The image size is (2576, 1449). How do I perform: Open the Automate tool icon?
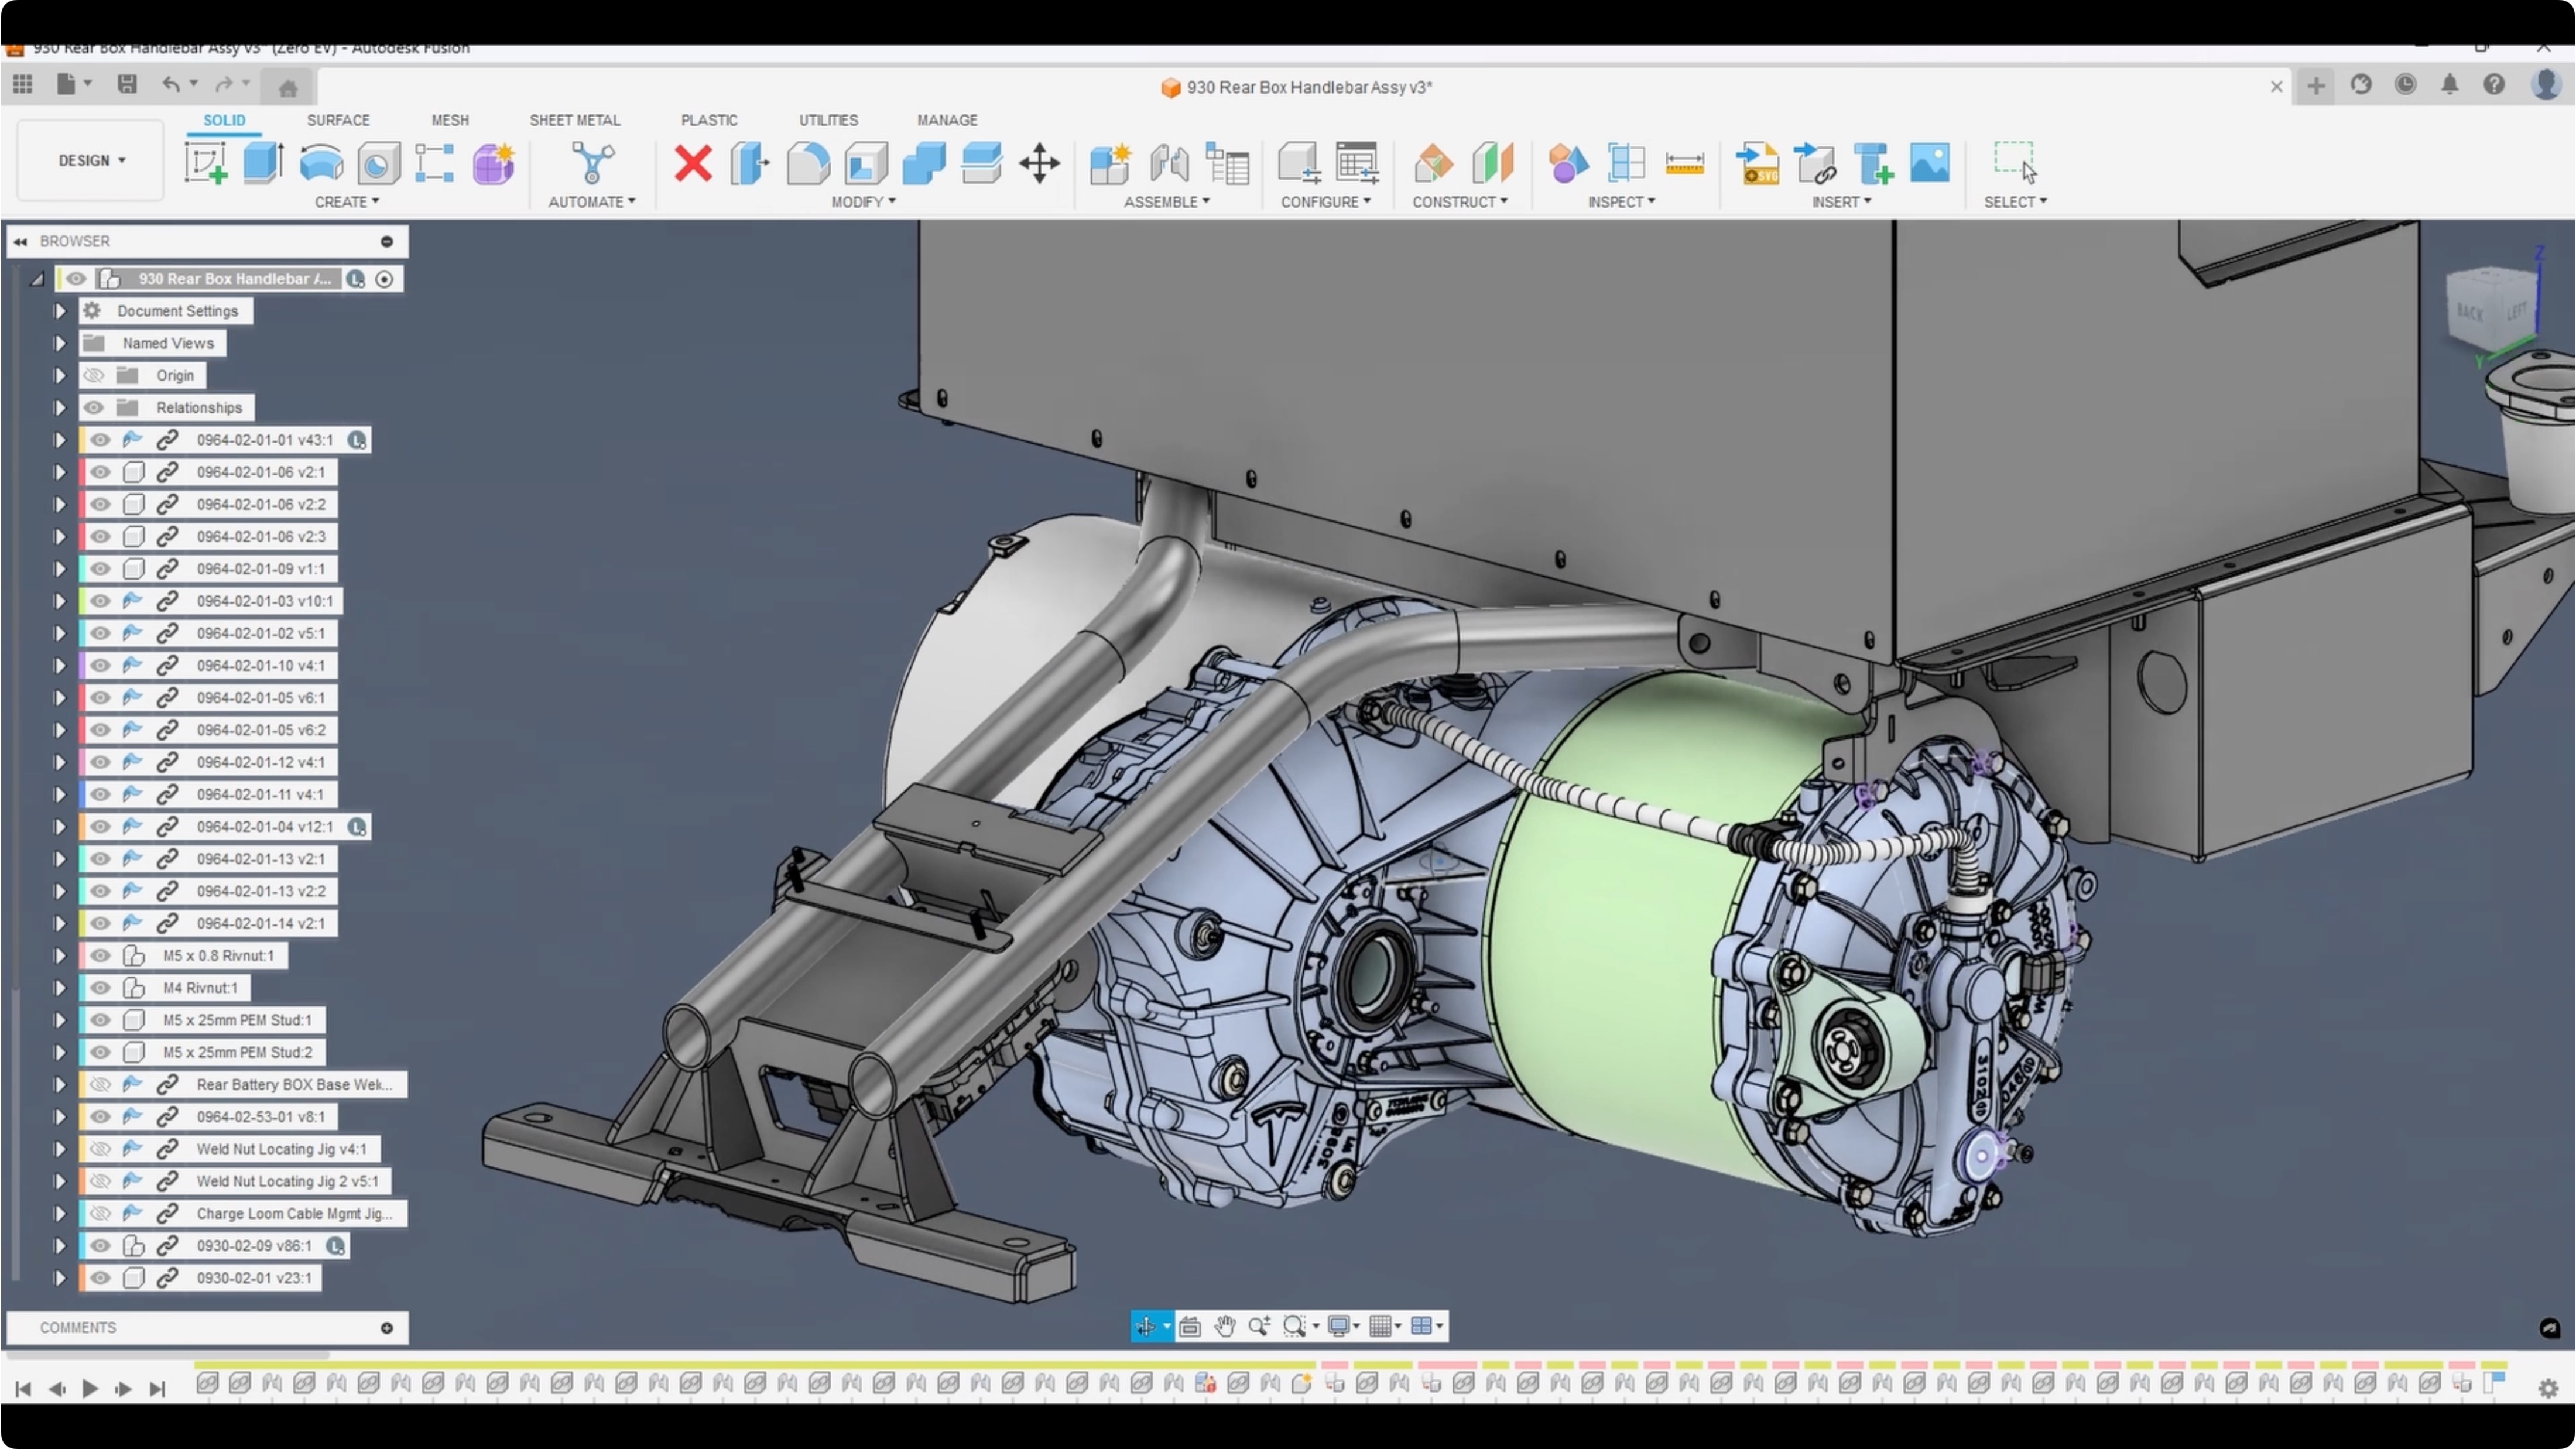[592, 163]
